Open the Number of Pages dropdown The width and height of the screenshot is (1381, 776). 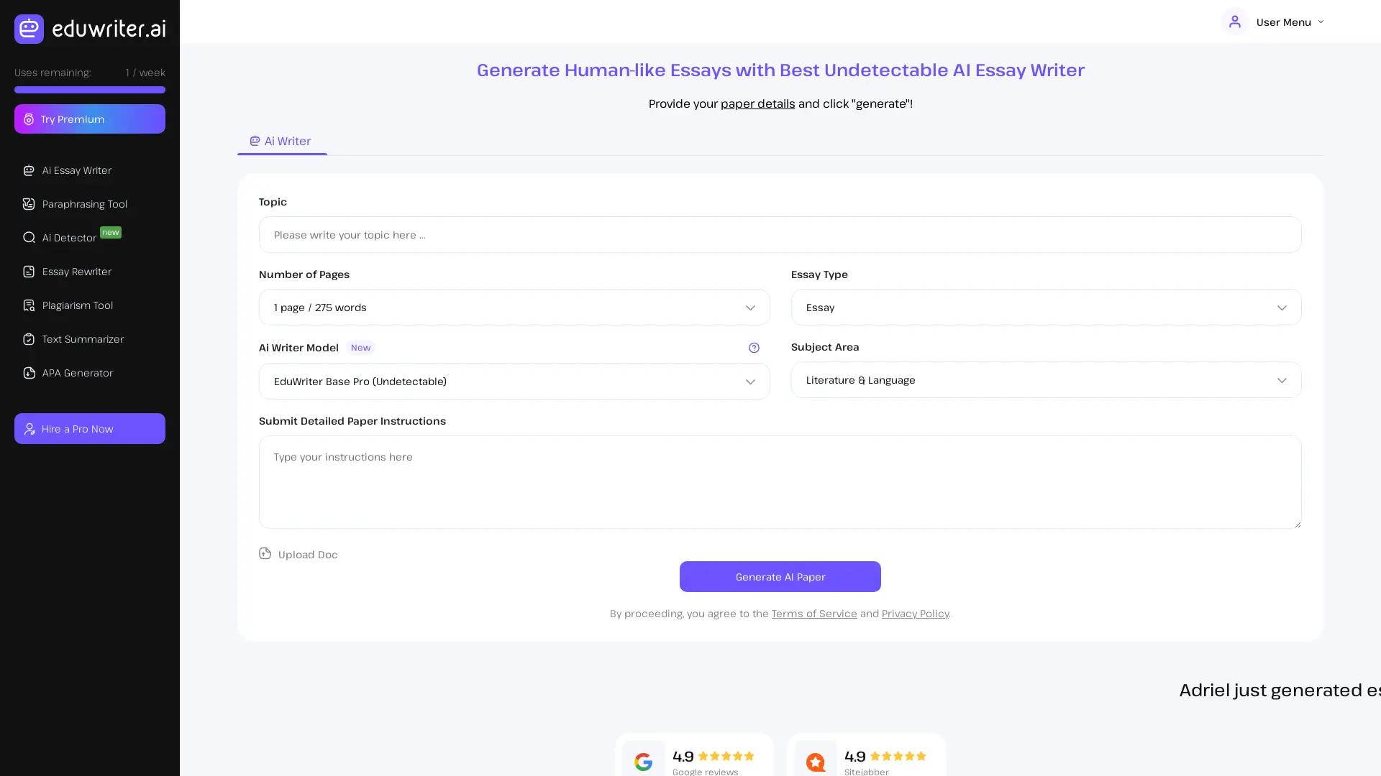(x=514, y=307)
